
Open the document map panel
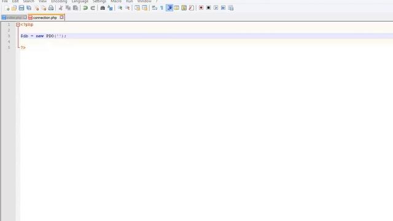click(184, 8)
